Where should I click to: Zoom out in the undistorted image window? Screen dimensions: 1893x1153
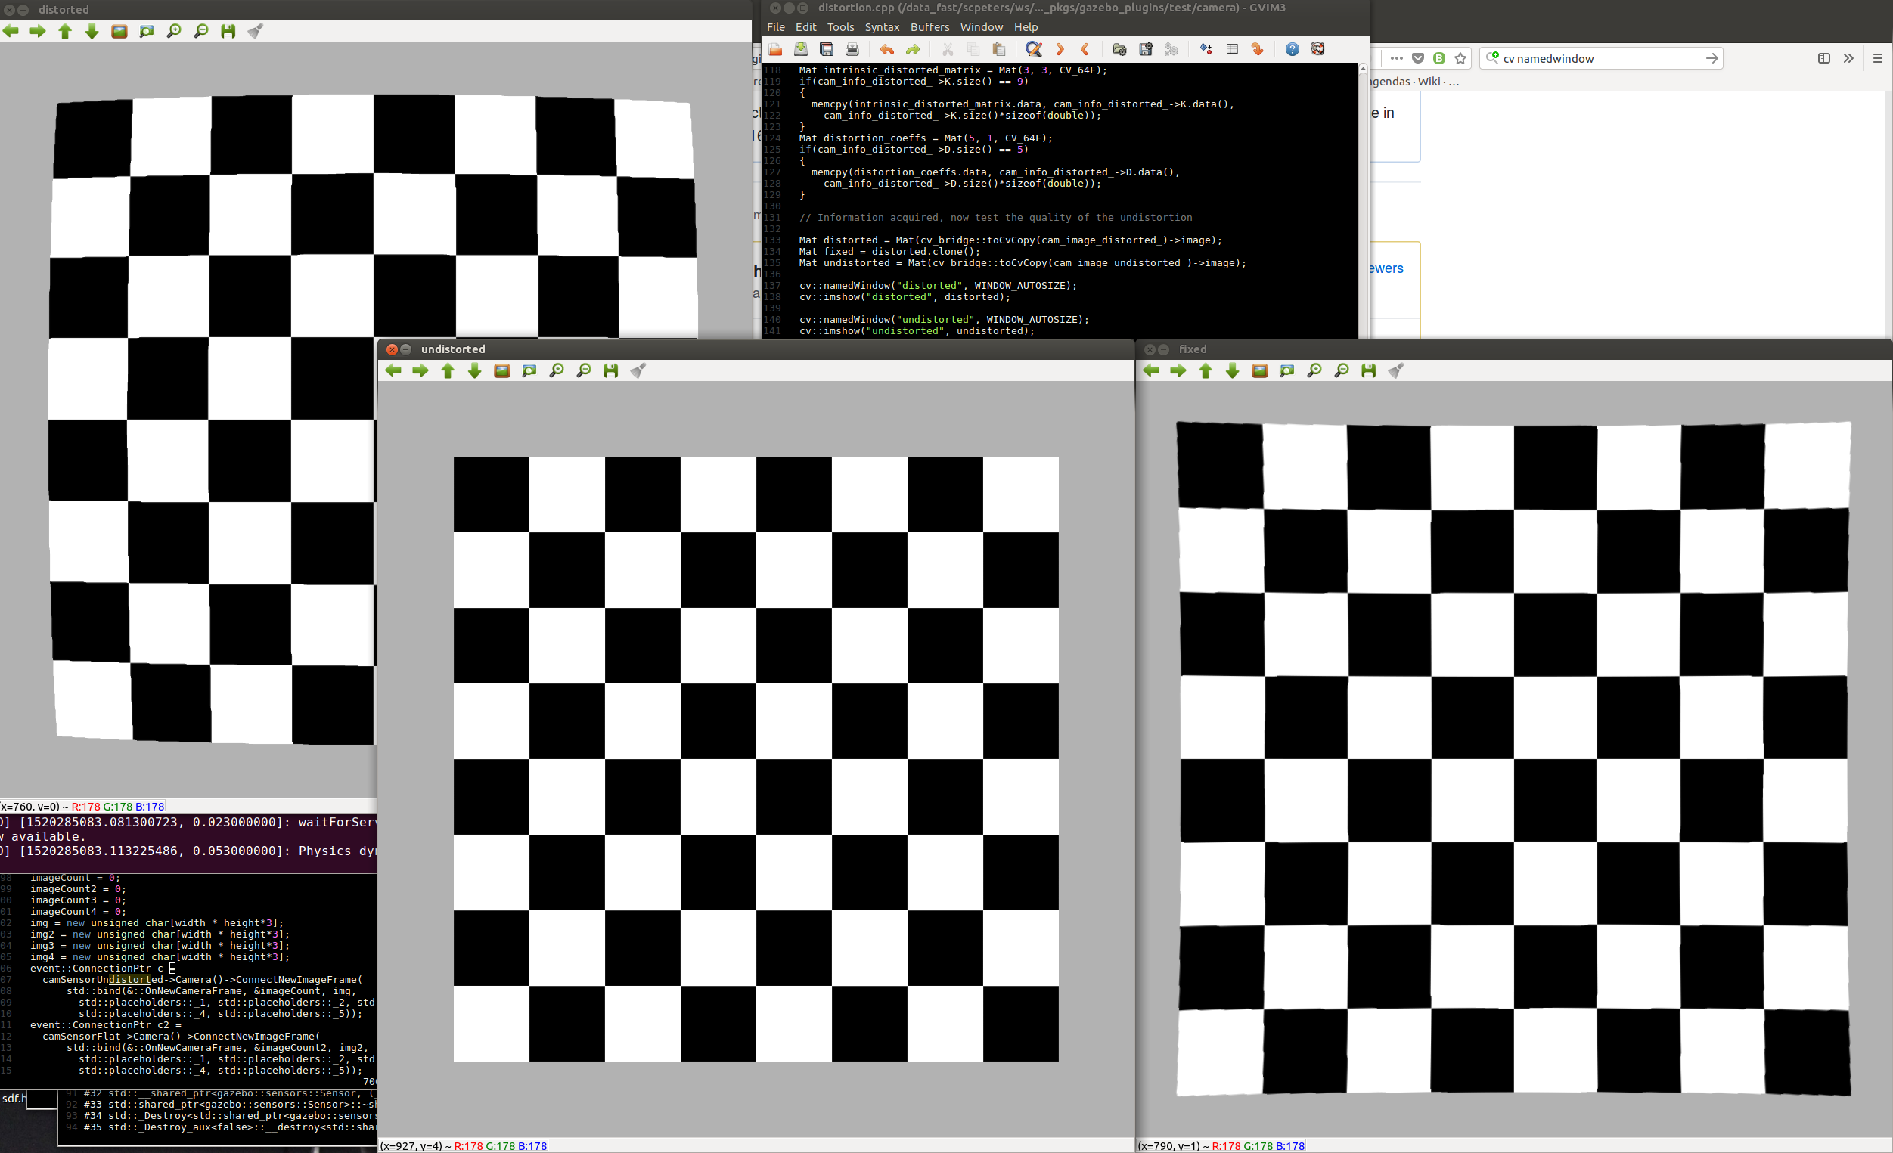(x=584, y=370)
